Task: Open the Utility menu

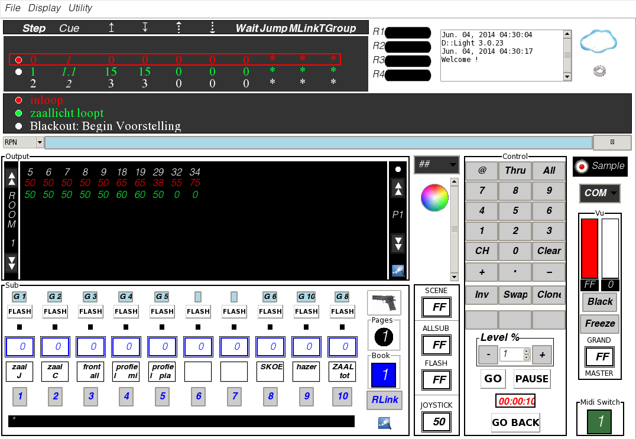Action: [x=80, y=8]
